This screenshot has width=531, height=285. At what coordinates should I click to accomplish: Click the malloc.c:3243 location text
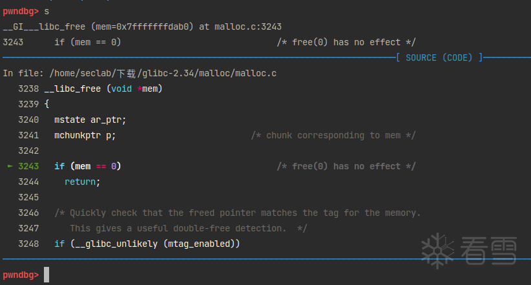click(x=248, y=26)
